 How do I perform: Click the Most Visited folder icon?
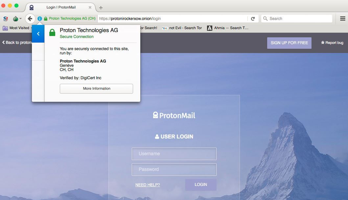5,28
